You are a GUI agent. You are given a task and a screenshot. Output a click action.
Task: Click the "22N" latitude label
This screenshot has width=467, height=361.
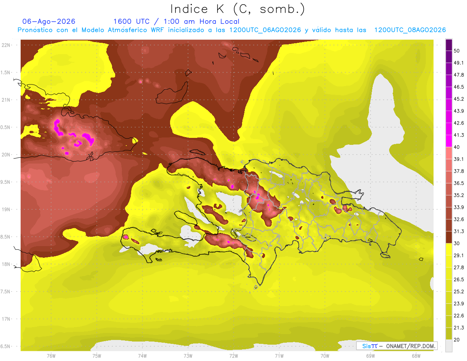point(6,45)
